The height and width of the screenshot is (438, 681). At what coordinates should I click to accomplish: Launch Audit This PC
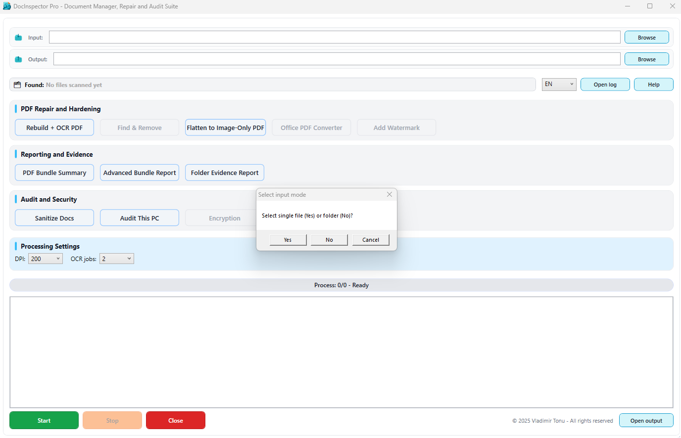point(139,218)
